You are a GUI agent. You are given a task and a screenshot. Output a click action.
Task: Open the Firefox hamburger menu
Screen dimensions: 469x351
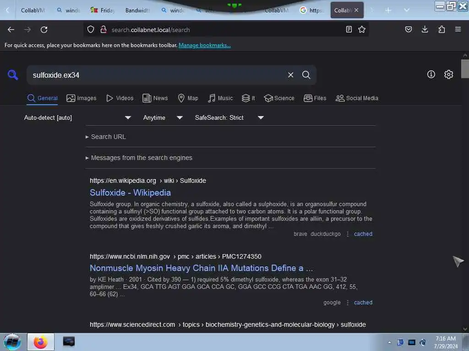point(458,29)
